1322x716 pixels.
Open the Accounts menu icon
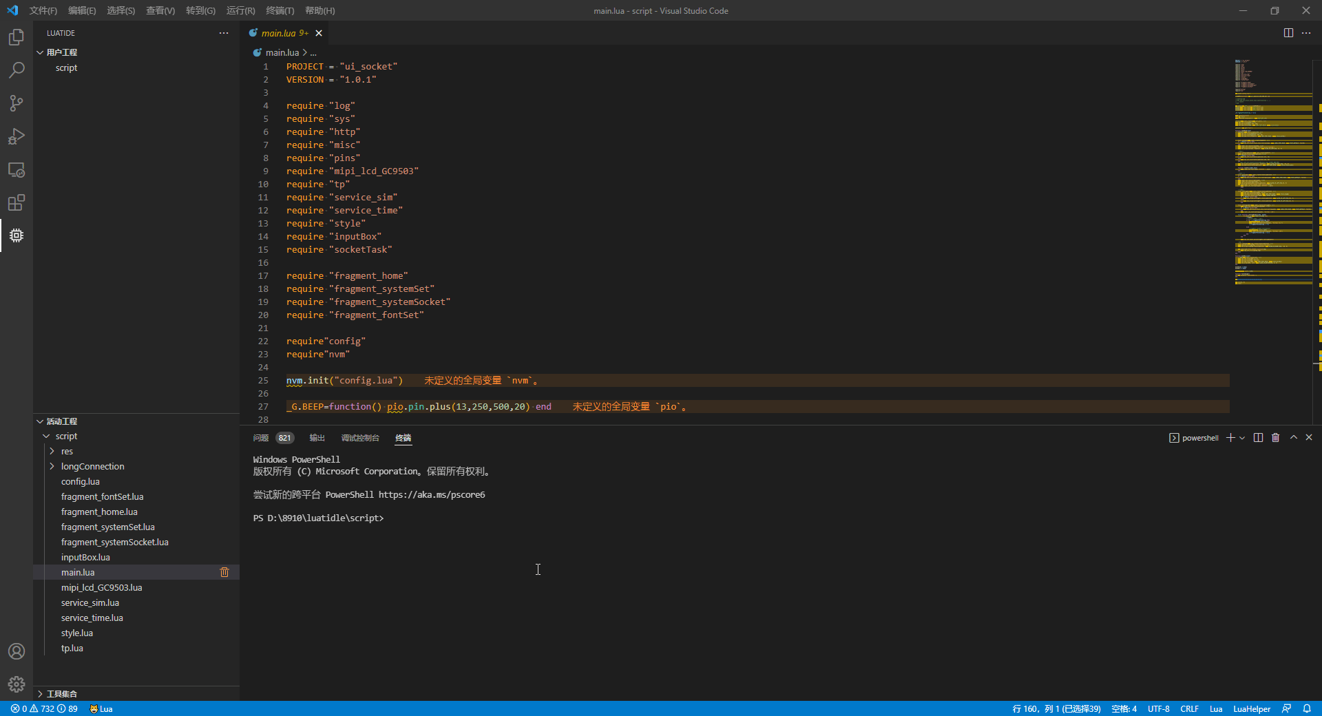point(17,651)
